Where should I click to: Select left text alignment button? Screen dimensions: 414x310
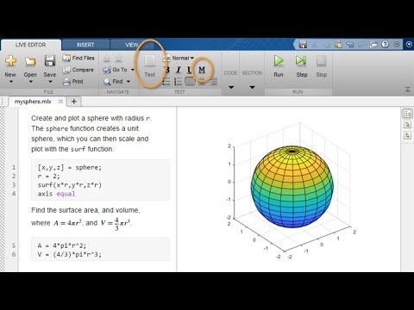(x=190, y=82)
